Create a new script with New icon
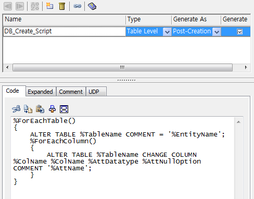This screenshot has height=199, width=254. click(x=49, y=6)
